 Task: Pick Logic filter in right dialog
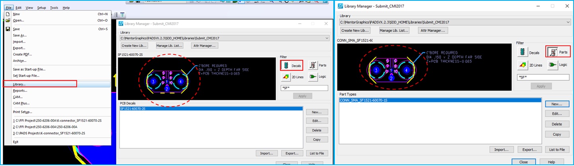coord(558,65)
